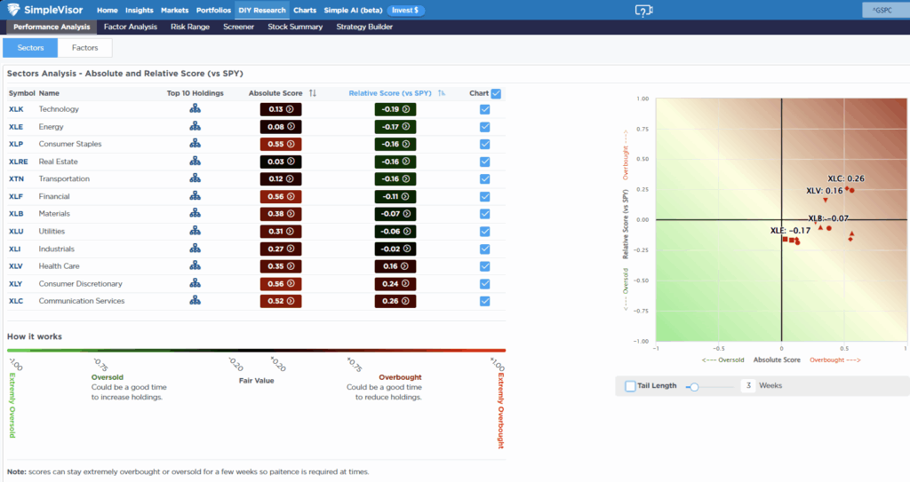This screenshot has width=910, height=482.
Task: Adjust the Tail Length slider handle
Action: (693, 387)
